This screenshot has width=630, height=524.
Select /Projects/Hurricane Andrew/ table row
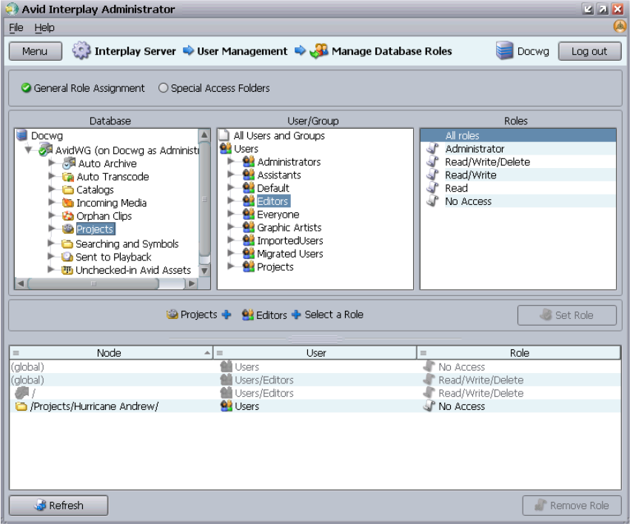[x=315, y=406]
